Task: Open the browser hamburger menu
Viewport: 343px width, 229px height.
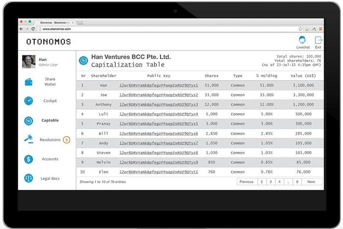Action: (x=320, y=29)
